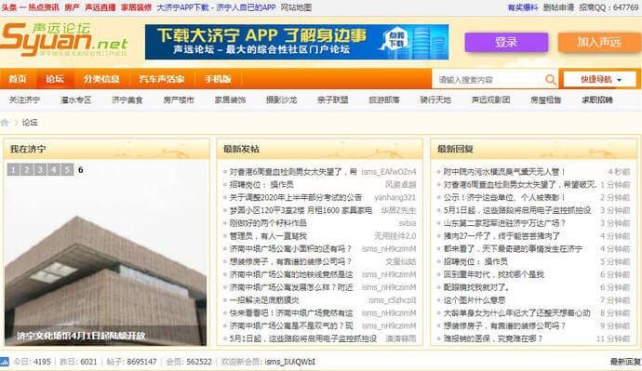Open reply 配眼镜找我就对了
Screen dimensions: 642x371
coord(476,287)
